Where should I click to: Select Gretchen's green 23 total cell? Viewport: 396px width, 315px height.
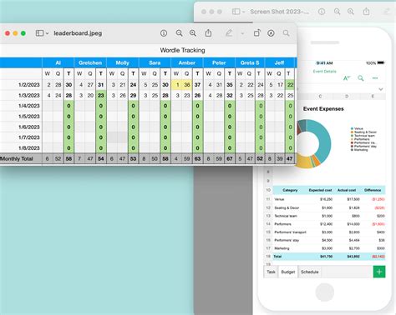point(101,95)
